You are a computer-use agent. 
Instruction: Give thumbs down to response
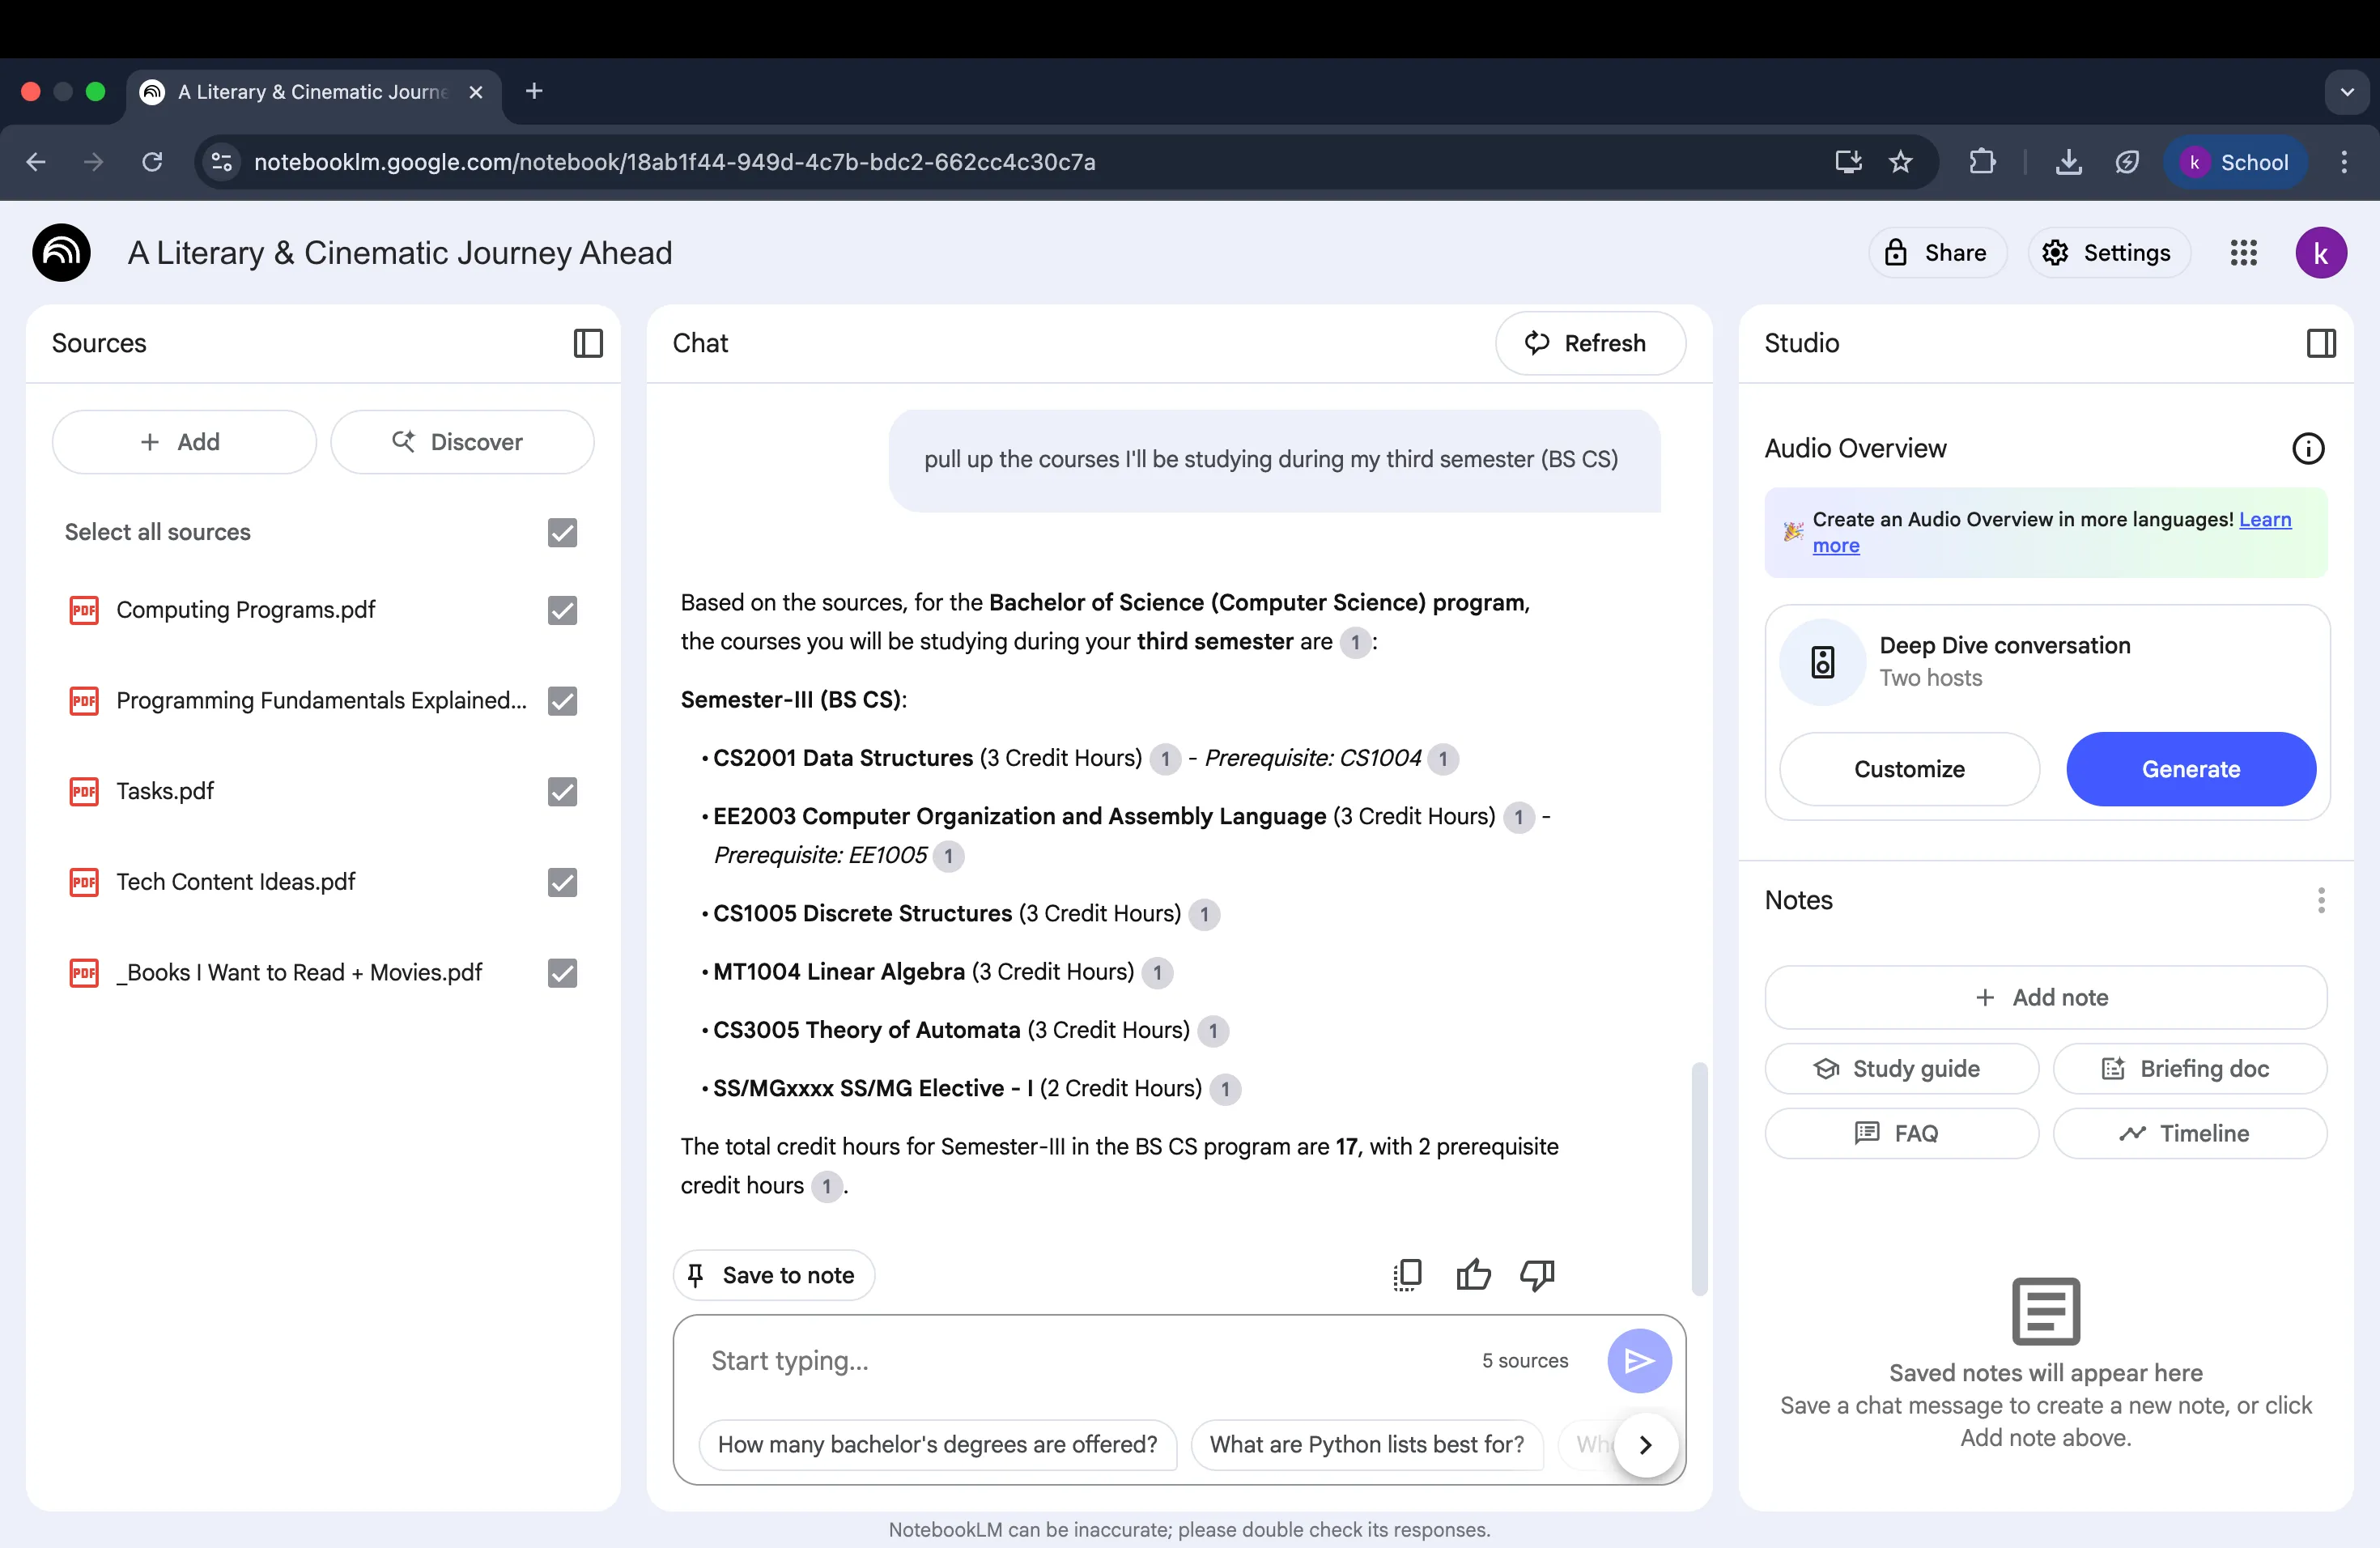pyautogui.click(x=1537, y=1274)
